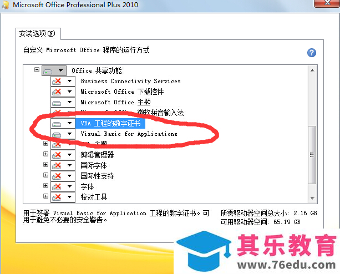Image resolution: width=340 pixels, height=274 pixels.
Task: Expand the 国际字体 tree node
Action: (45, 165)
